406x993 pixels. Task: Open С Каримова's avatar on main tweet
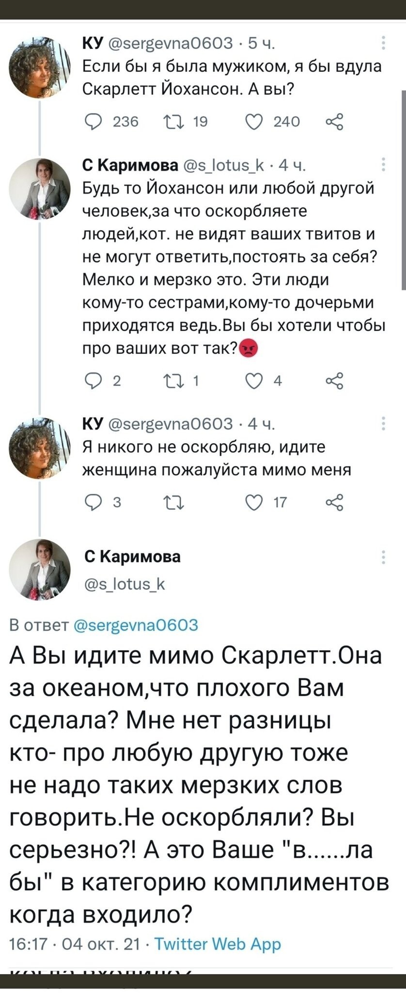(x=40, y=568)
